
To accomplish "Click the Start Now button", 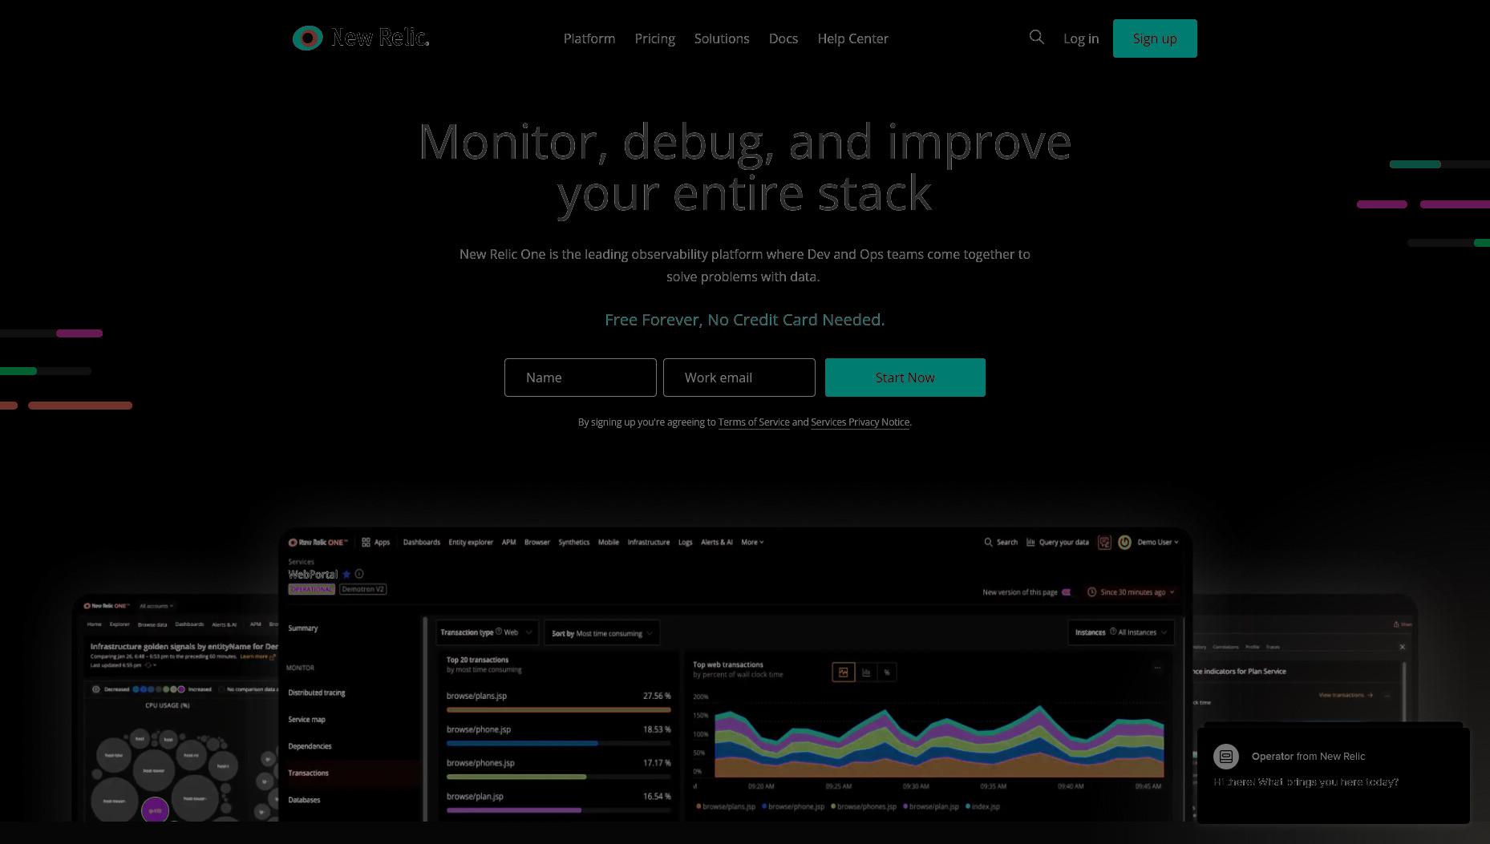I will [905, 378].
